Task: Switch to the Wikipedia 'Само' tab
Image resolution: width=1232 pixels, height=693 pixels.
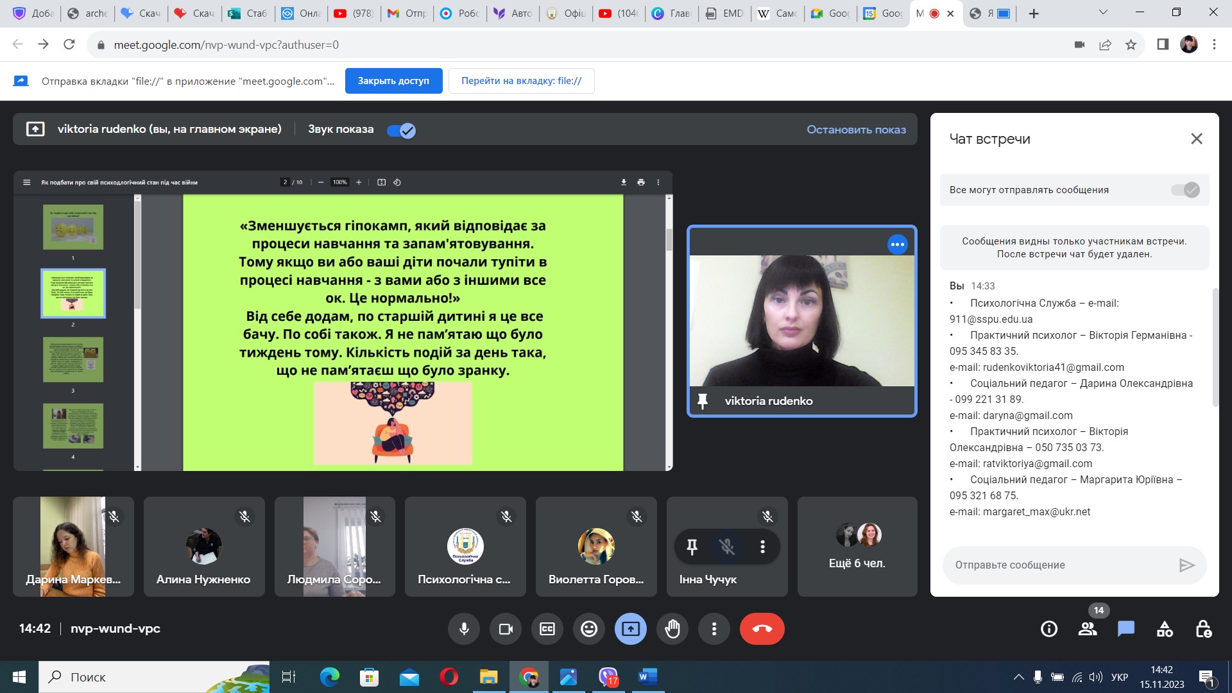Action: (778, 13)
